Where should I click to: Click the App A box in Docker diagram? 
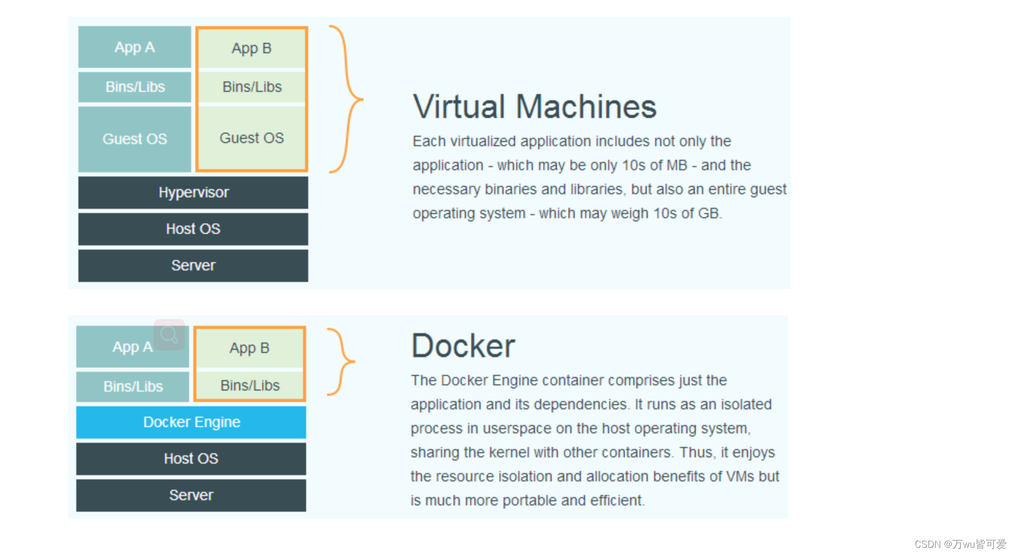133,347
